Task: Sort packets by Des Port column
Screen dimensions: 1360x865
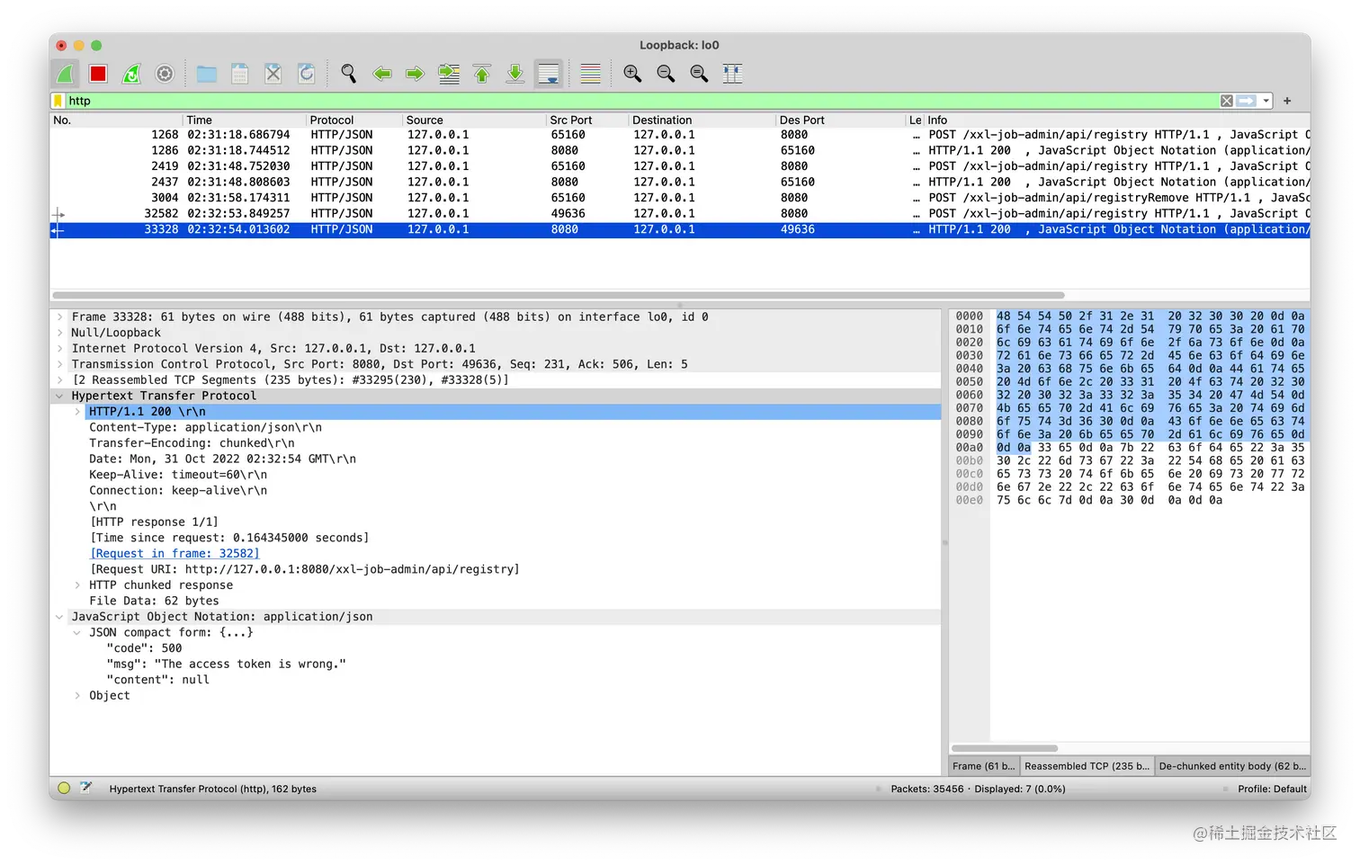Action: pos(840,120)
